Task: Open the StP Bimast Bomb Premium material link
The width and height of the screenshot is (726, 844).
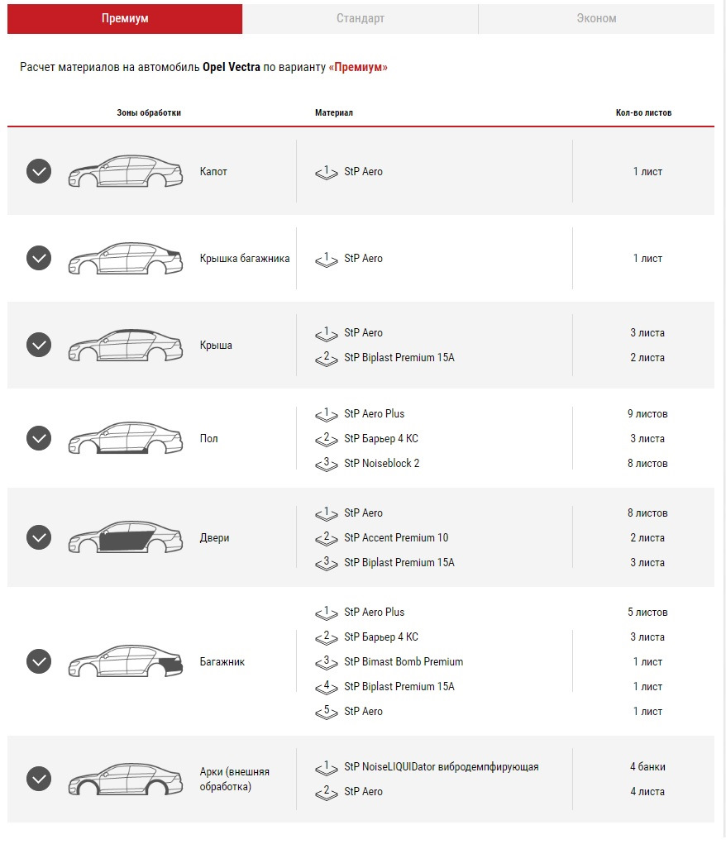Action: 404,661
